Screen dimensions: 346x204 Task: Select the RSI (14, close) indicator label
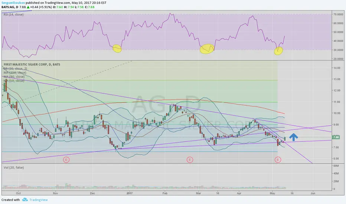(x=13, y=14)
